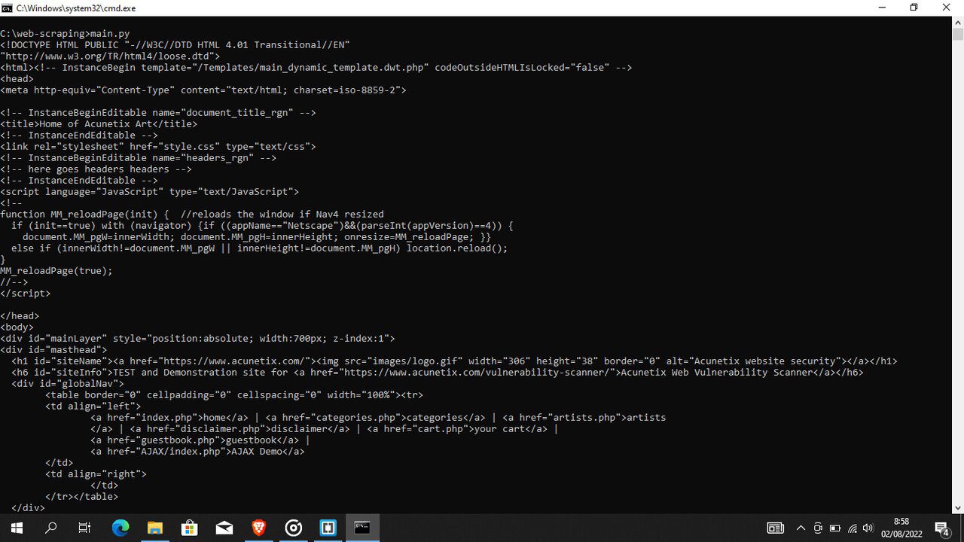Viewport: 964px width, 542px height.
Task: Click the camera utility icon in the system tray
Action: tap(818, 528)
